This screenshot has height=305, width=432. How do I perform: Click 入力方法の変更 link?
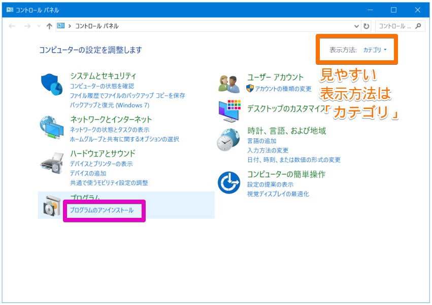(268, 150)
